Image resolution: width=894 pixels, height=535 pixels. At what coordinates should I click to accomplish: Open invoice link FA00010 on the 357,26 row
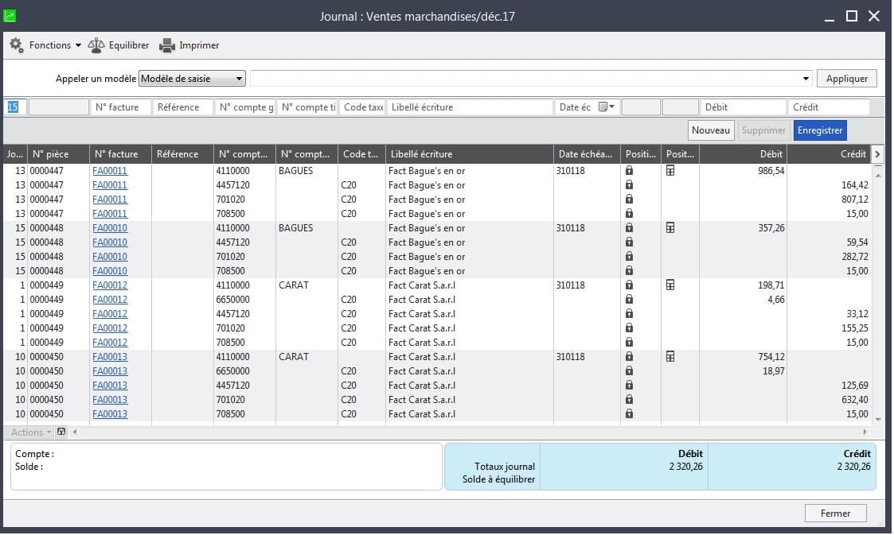coord(110,227)
